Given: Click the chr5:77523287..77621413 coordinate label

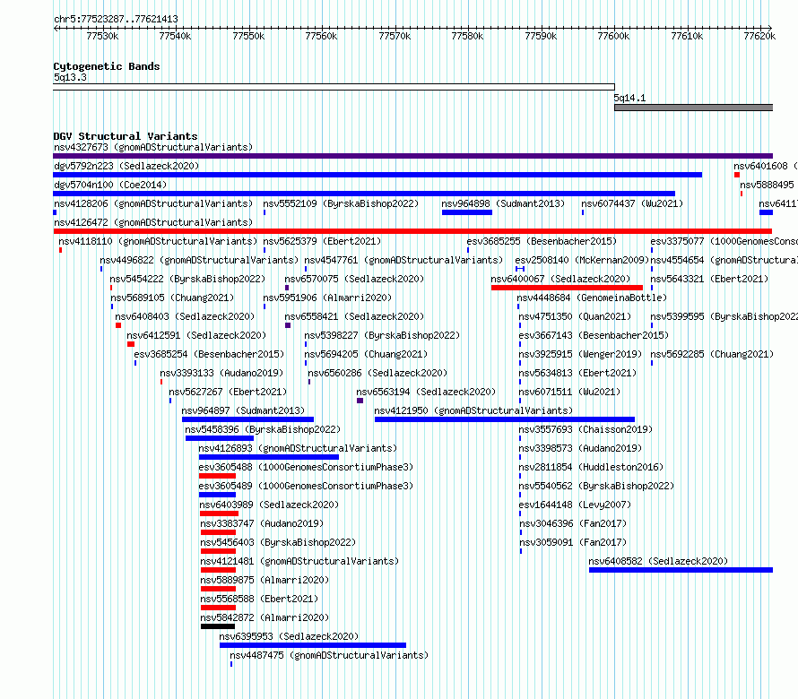Looking at the screenshot, I should pyautogui.click(x=116, y=20).
